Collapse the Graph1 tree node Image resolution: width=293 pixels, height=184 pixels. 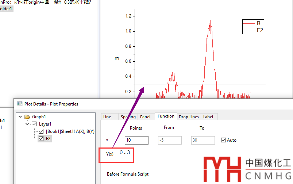[20, 117]
